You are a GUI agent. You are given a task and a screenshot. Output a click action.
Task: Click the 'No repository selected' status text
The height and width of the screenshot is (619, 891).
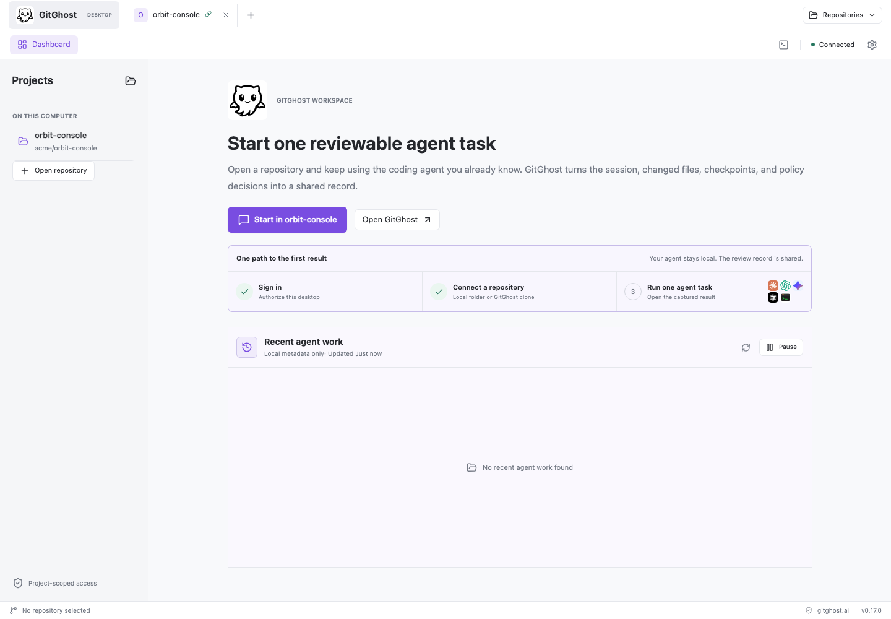click(56, 610)
